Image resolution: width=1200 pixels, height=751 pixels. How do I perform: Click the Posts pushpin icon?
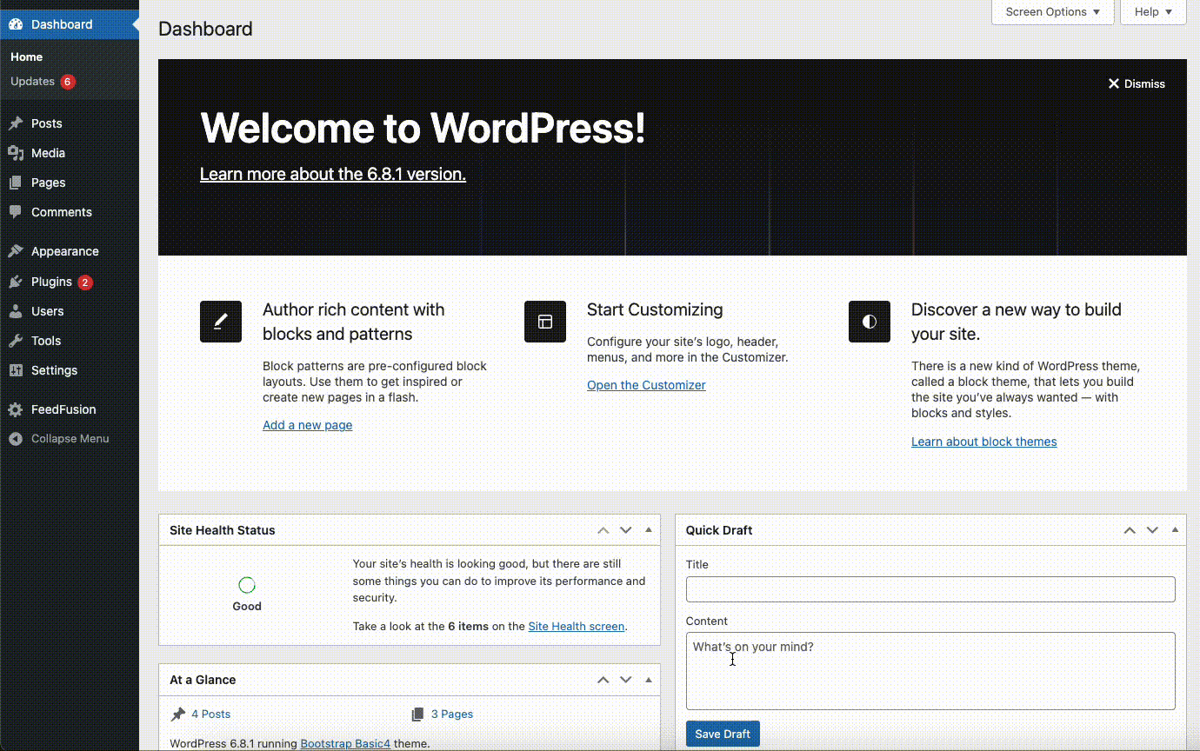tap(16, 123)
